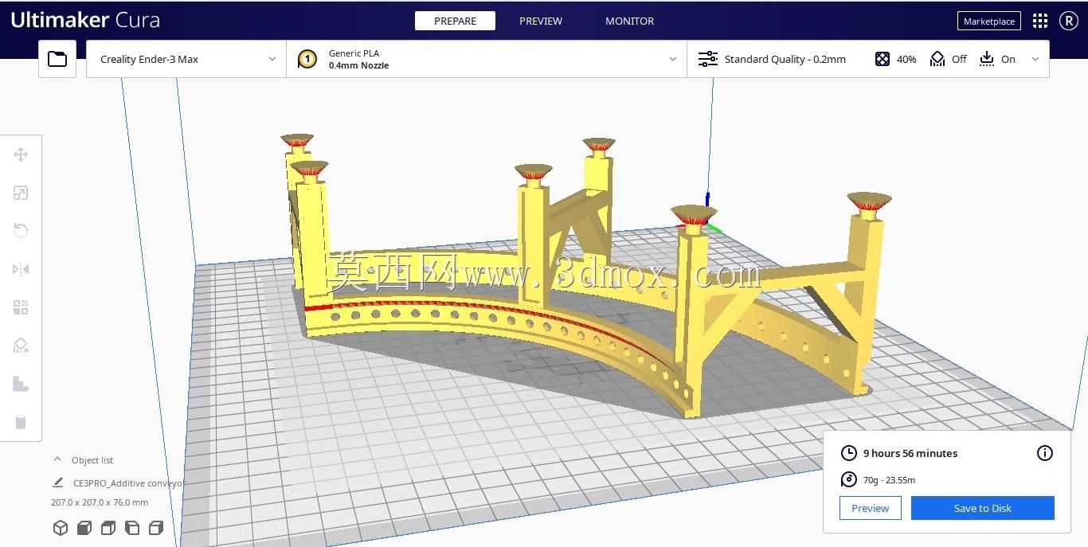1088x547 pixels.
Task: Click the adhesion On icon
Action: [x=987, y=59]
